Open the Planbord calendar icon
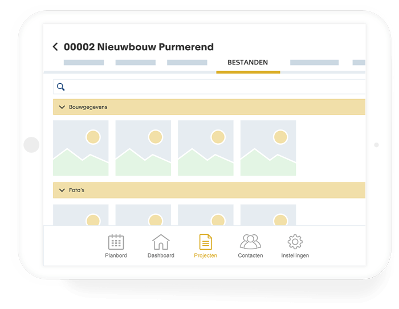 116,242
